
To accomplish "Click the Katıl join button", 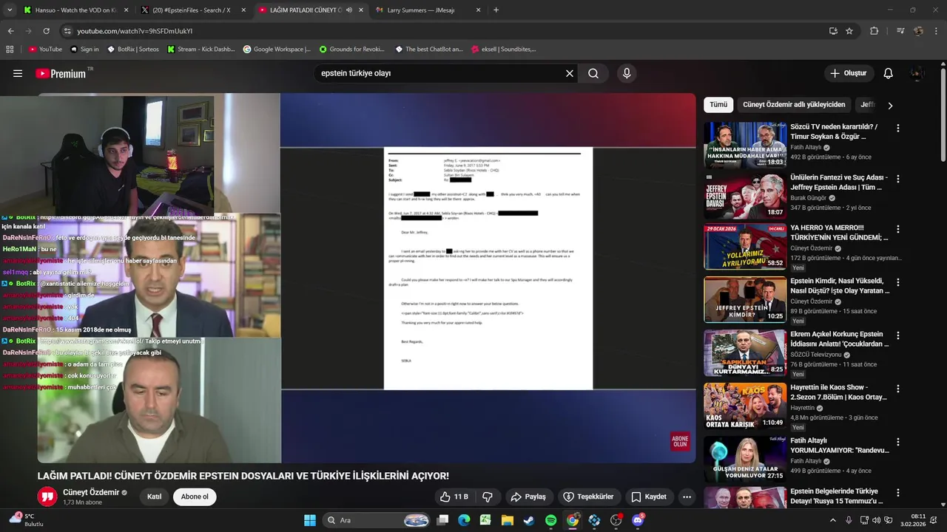I will pos(154,497).
